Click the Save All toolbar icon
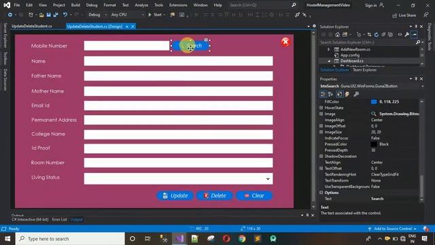Screen dimensions: 435x245 pos(56,15)
